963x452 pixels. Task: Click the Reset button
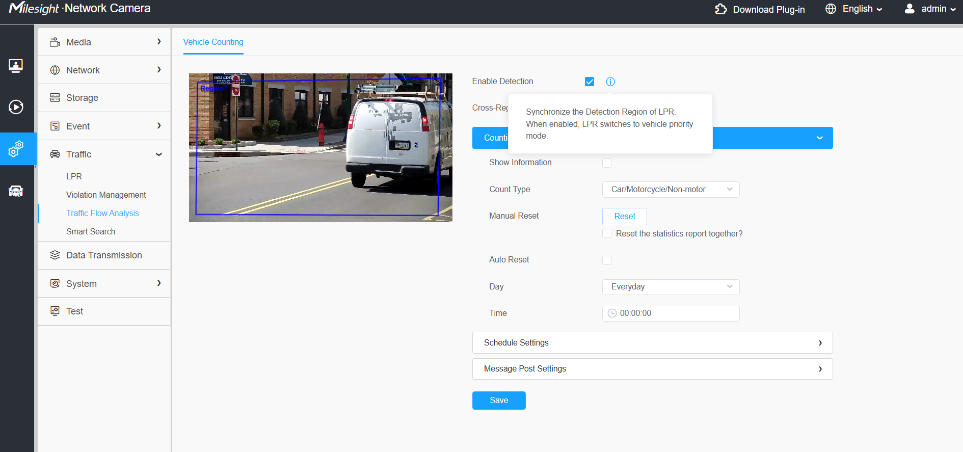click(x=625, y=217)
